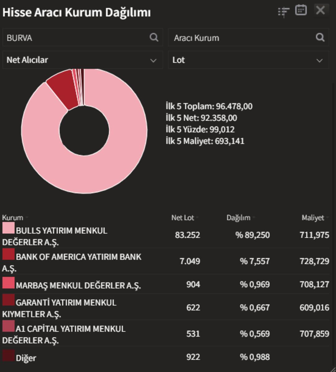The width and height of the screenshot is (336, 372).
Task: Click the search icon in BURVA field
Action: 154,37
